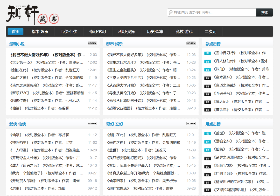Click the 搜索 search button
280x196 pixels.
tap(265, 12)
